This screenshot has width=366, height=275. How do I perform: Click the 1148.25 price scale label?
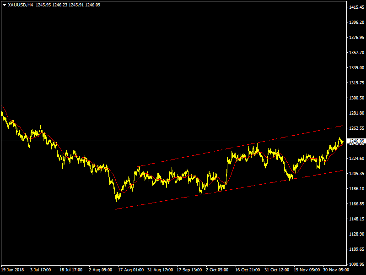pyautogui.click(x=356, y=219)
